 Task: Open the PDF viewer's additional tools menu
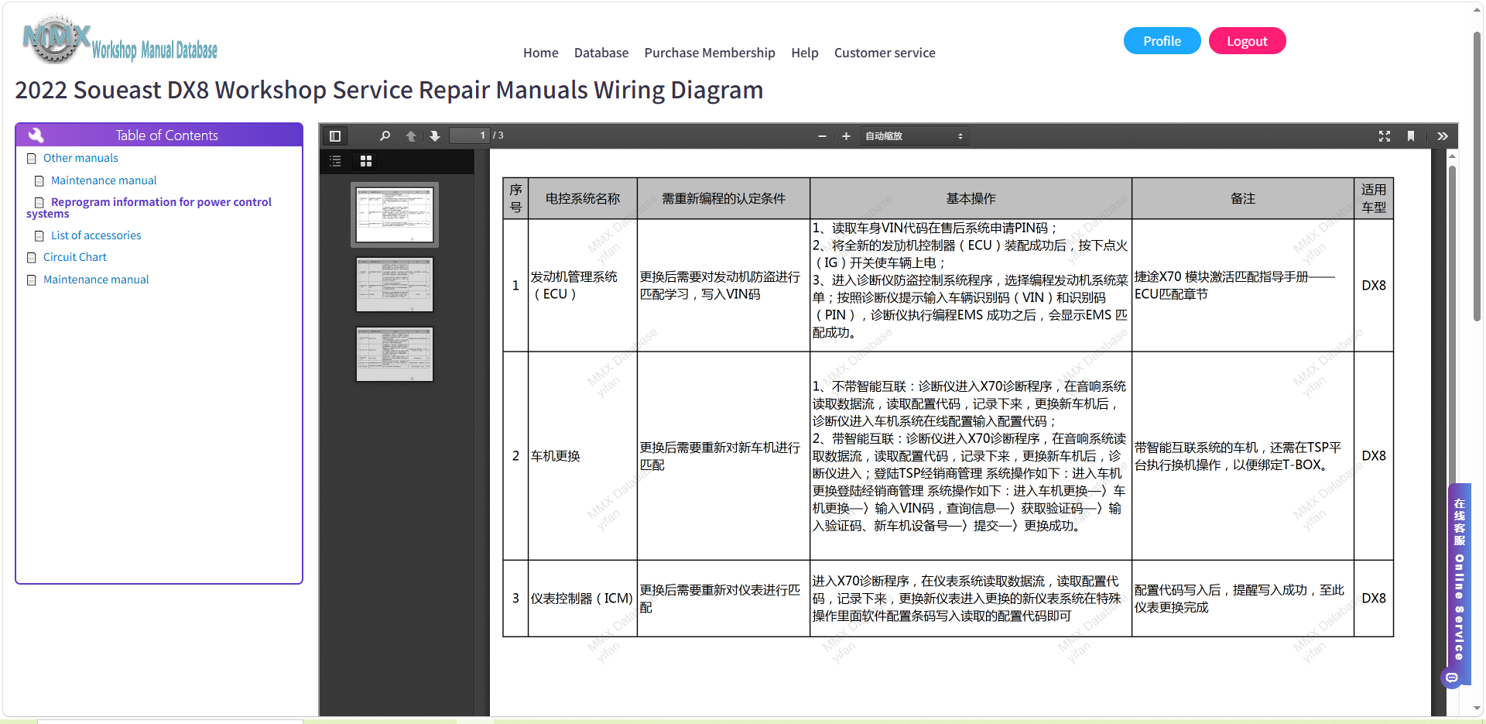coord(1443,136)
